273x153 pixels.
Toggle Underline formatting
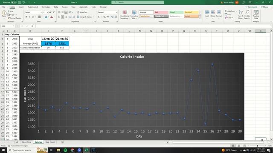pyautogui.click(x=33, y=17)
